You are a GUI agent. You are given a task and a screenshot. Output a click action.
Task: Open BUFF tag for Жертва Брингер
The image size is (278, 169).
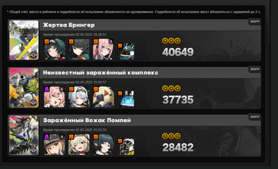point(255,22)
